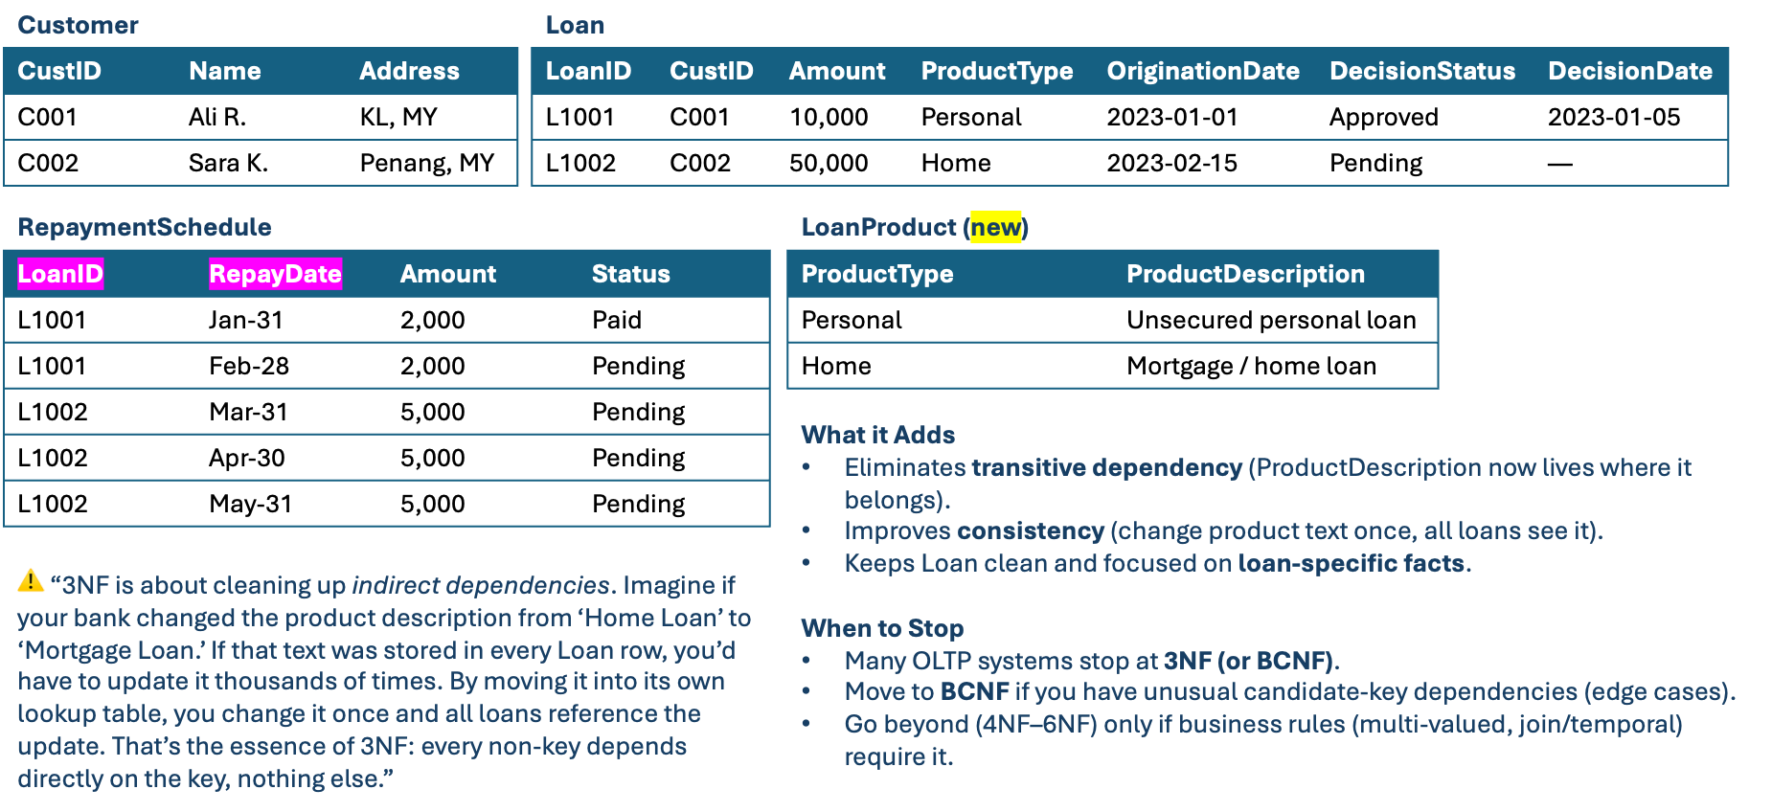The image size is (1772, 812).
Task: Select the Personal row in LoanProduct table
Action: coord(1112,320)
